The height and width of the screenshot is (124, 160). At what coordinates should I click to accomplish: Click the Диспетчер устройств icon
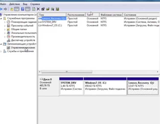8,40
